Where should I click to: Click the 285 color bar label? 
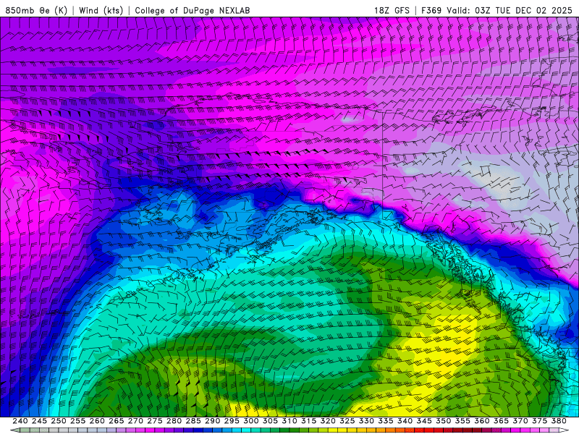coord(193,421)
